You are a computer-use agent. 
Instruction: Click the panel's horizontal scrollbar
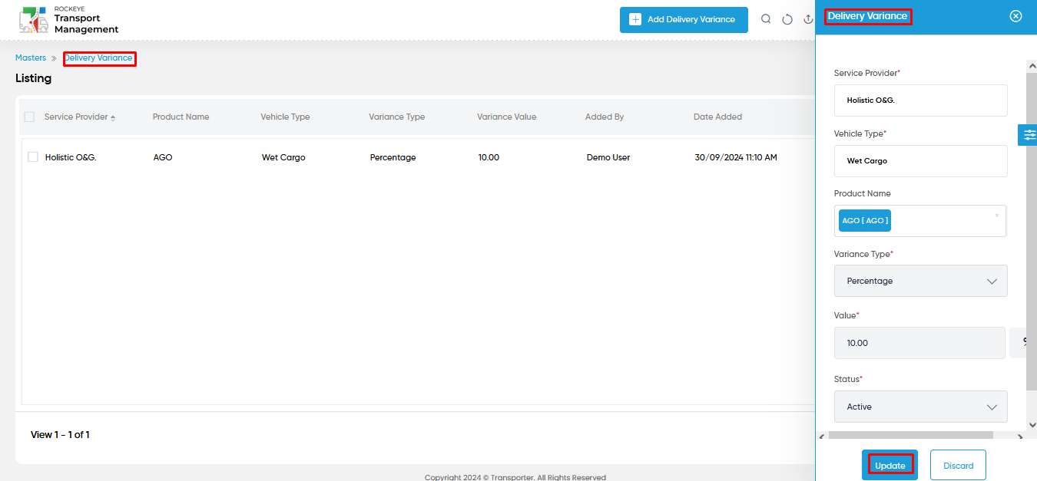[x=910, y=436]
